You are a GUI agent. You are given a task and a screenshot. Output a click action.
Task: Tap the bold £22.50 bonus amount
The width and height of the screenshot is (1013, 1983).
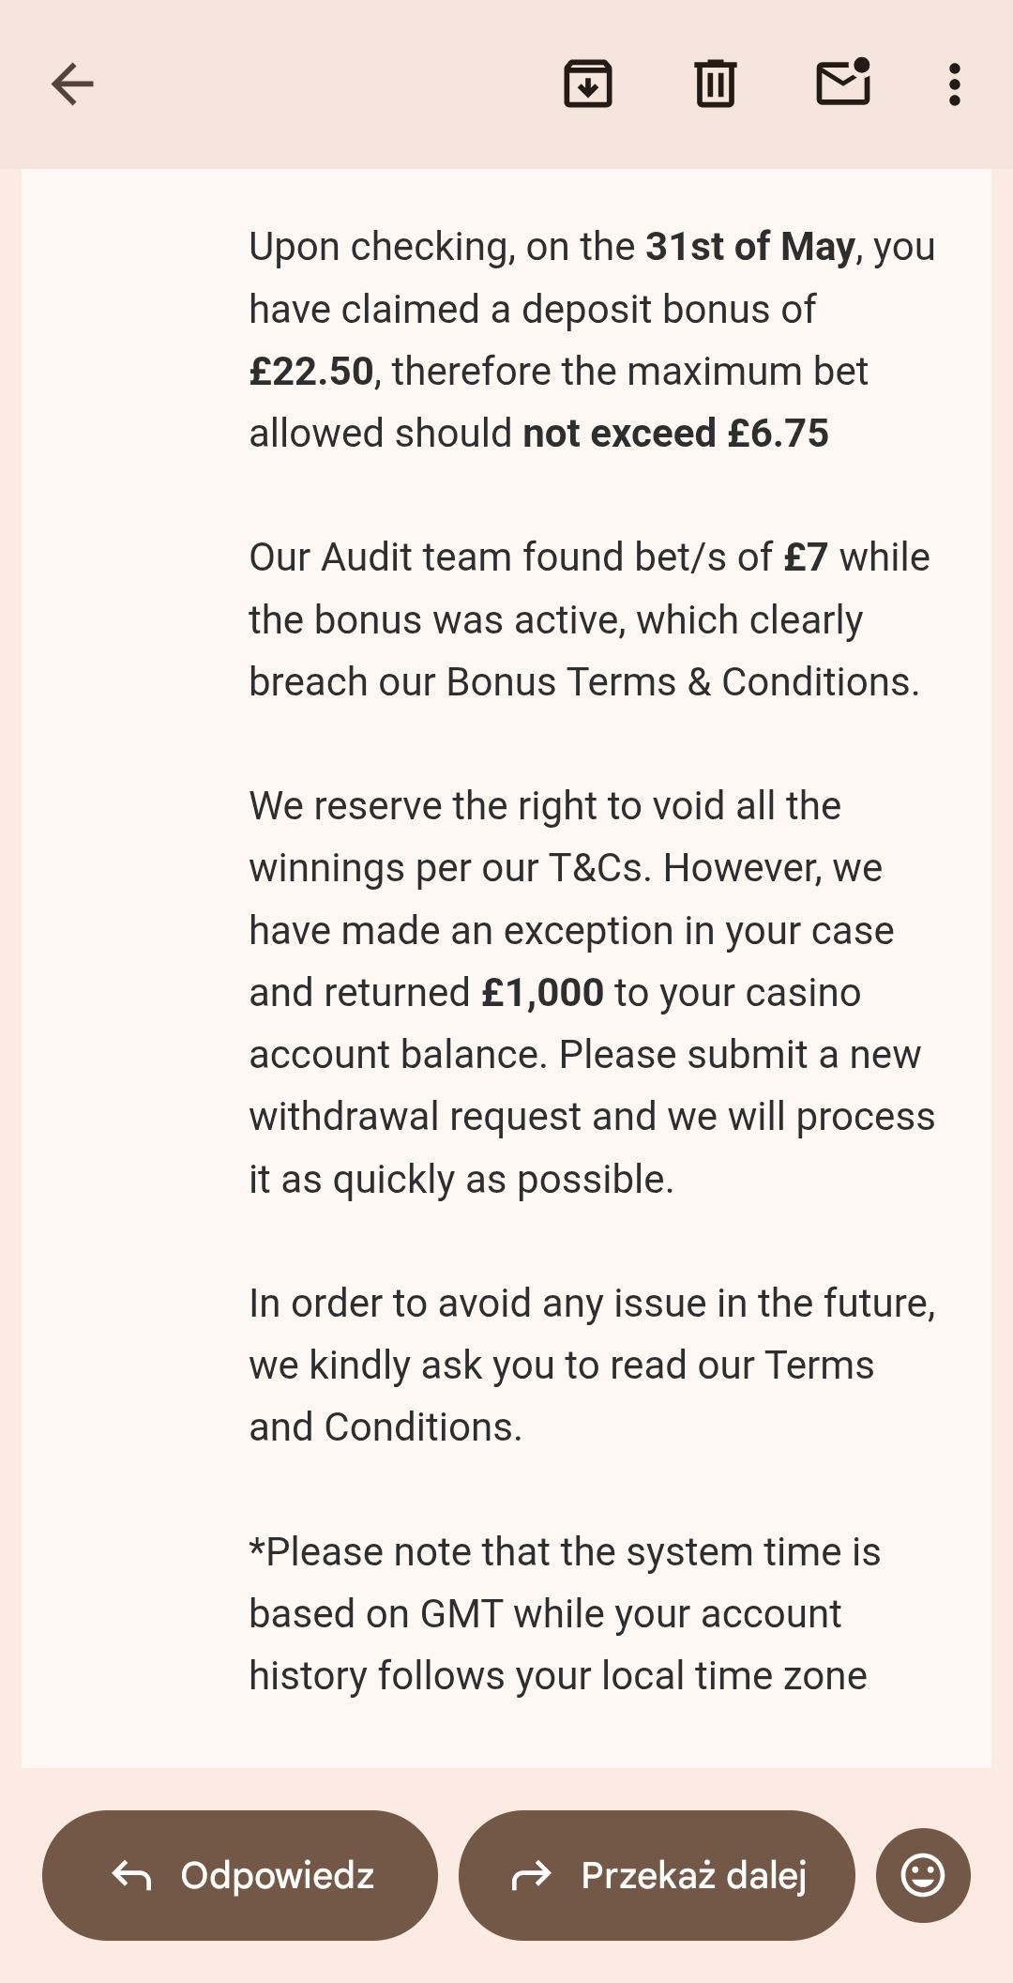(311, 372)
